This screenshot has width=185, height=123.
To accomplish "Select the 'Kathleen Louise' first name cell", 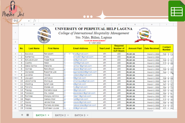I will [x=53, y=108].
